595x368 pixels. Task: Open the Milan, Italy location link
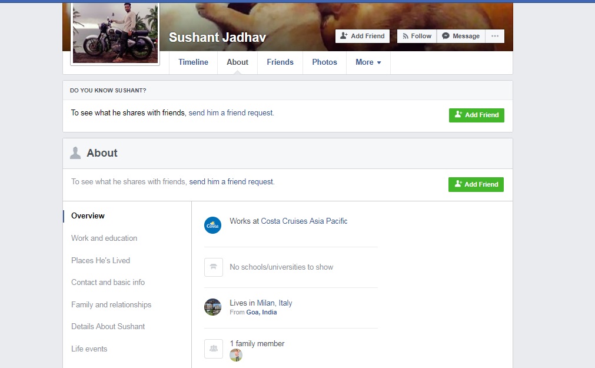coord(274,303)
